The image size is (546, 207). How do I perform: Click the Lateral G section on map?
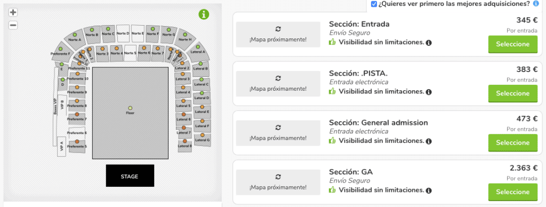202,138
